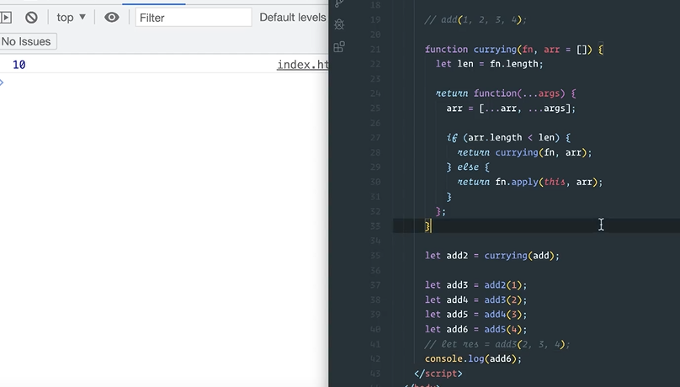Open the Extensions view icon
Viewport: 680px width, 387px height.
pyautogui.click(x=339, y=47)
